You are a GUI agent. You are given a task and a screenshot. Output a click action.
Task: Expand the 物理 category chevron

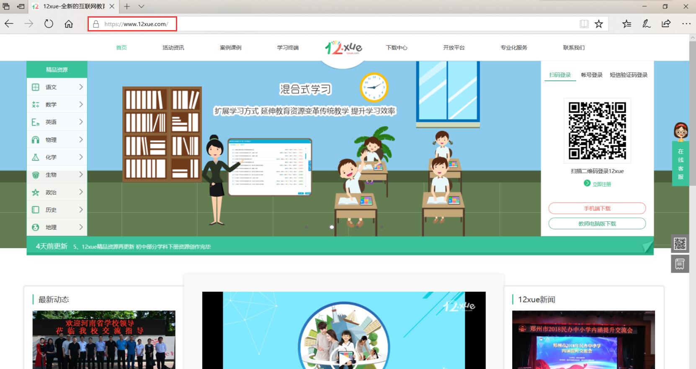[x=81, y=140]
